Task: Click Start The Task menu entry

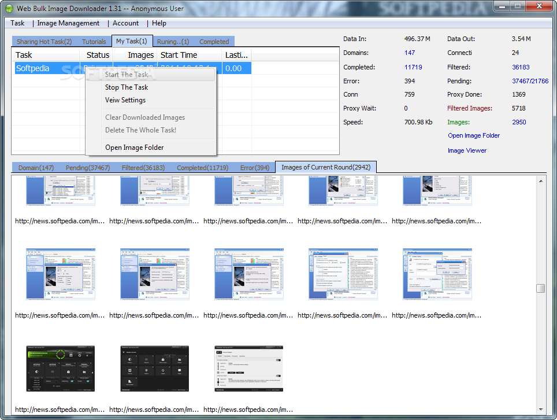Action: [151, 74]
